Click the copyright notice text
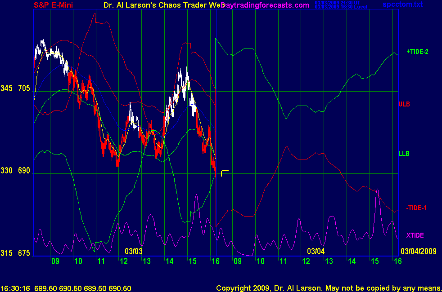 (x=328, y=288)
